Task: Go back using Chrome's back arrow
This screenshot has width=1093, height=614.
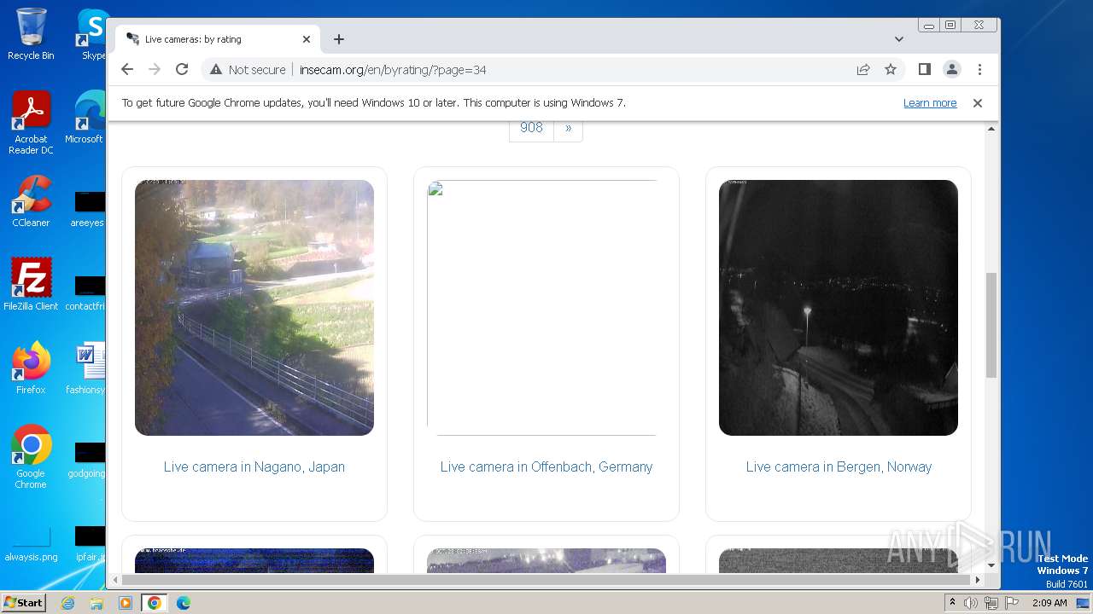Action: [x=127, y=69]
